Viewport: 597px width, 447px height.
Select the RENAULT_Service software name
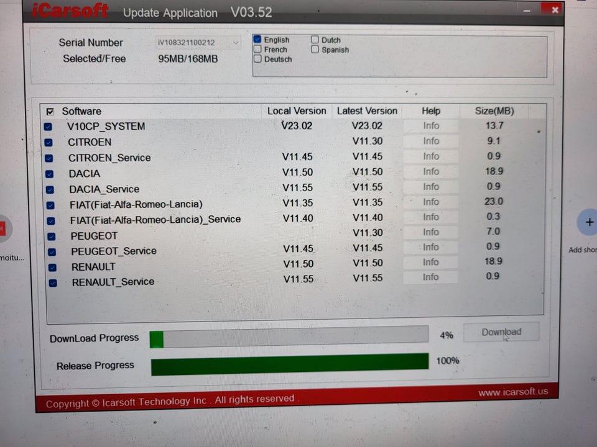click(113, 282)
